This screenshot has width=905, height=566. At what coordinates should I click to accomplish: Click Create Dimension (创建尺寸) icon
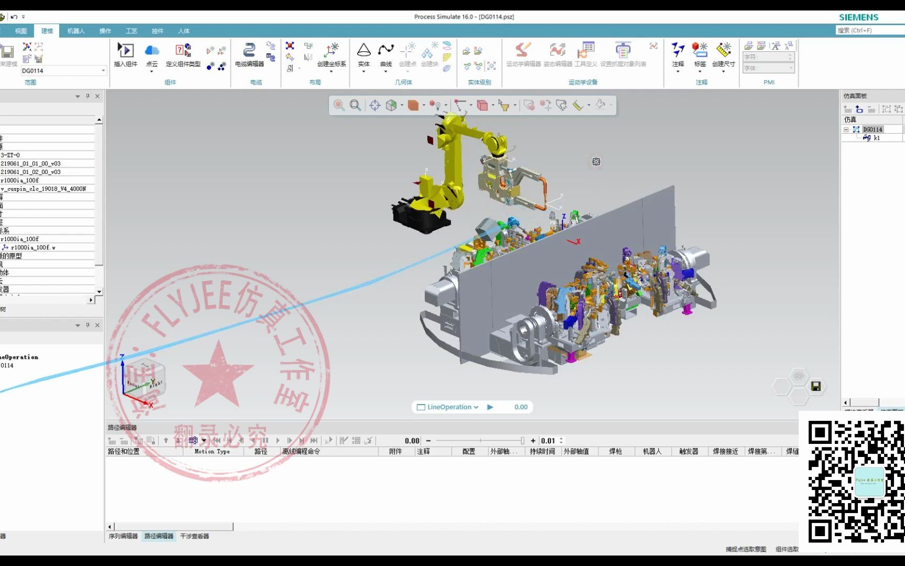pyautogui.click(x=723, y=50)
